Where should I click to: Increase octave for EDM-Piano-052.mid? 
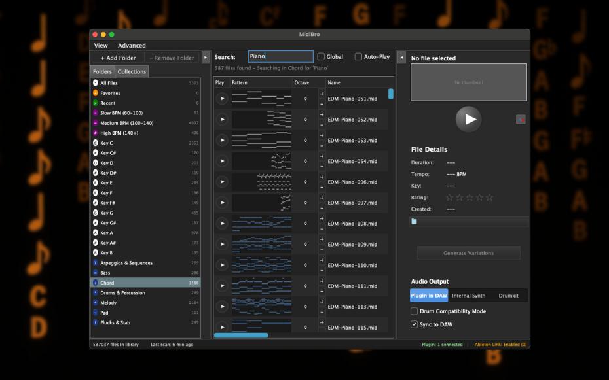click(x=322, y=115)
